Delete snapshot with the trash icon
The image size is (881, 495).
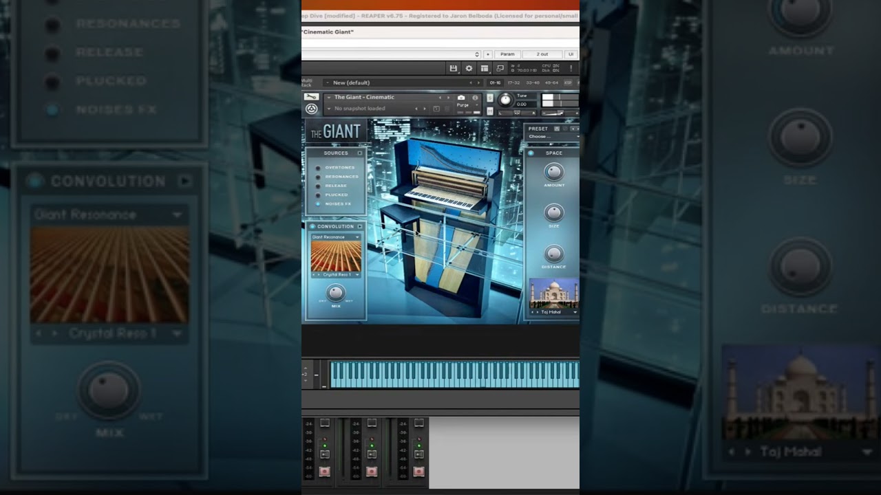447,109
